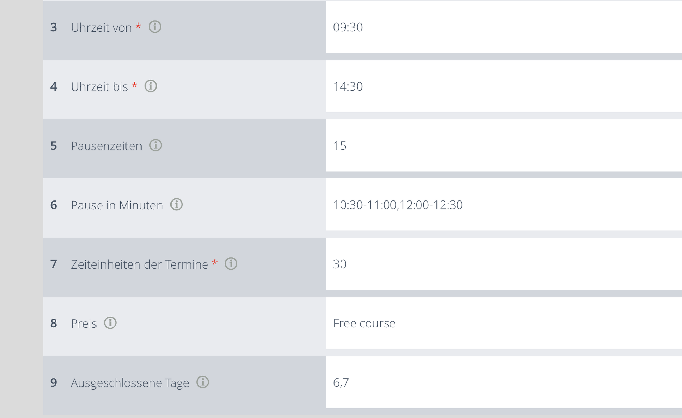Select the Zeiteinheiten der Termine label
This screenshot has width=682, height=418.
[x=139, y=264]
